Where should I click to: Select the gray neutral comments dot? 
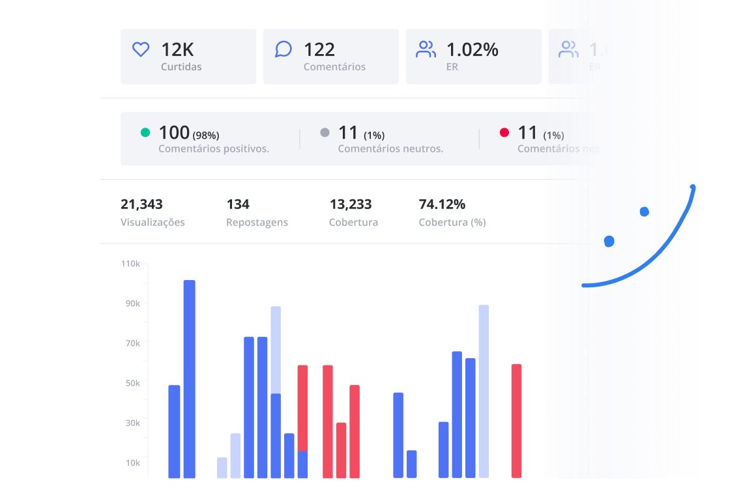point(325,133)
